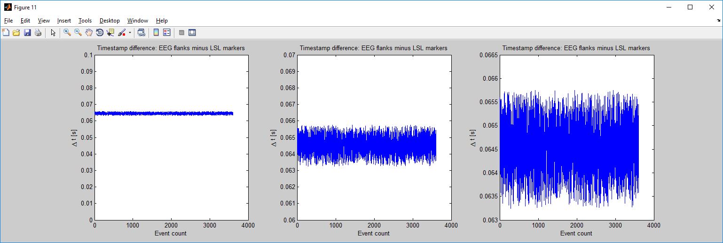The image size is (723, 243).
Task: Click the Open File folder icon
Action: (16, 32)
